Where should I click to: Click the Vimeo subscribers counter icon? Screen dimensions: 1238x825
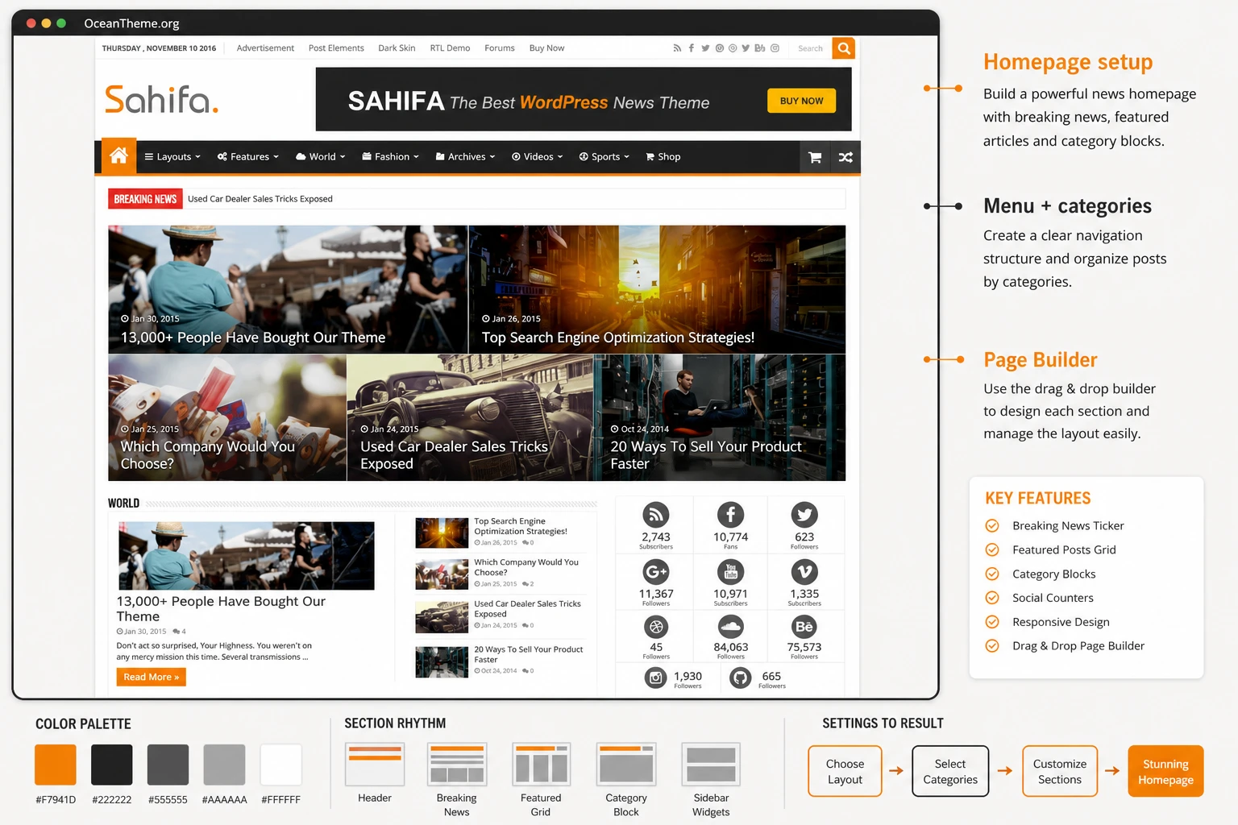[804, 572]
